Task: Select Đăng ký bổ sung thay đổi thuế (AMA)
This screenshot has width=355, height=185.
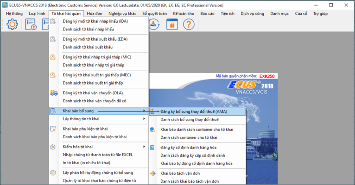Action: click(197, 111)
